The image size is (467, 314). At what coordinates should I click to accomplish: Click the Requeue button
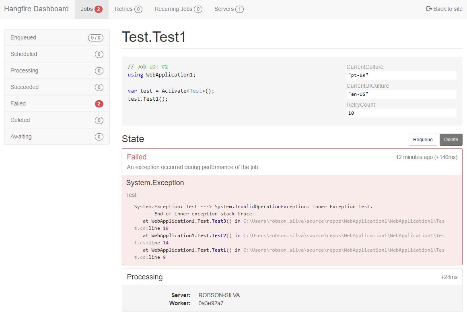point(423,140)
